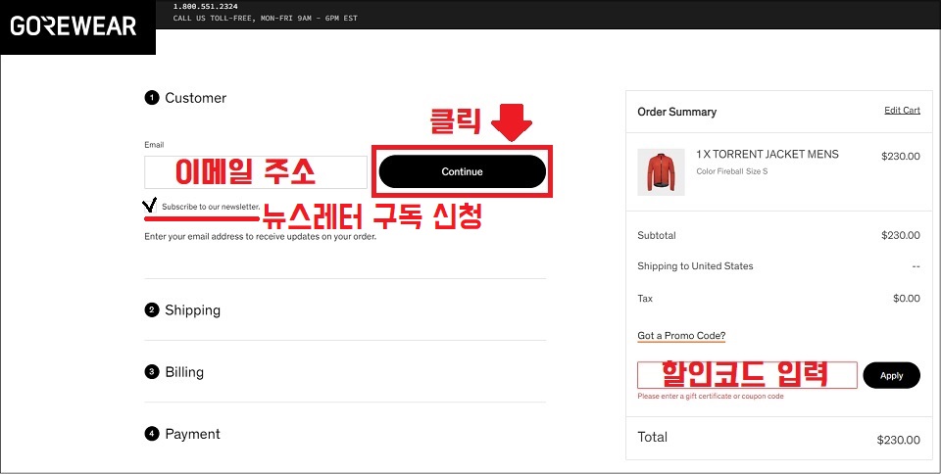
Task: Toggle Subscribe to our newsletter checkbox
Action: pyautogui.click(x=150, y=206)
